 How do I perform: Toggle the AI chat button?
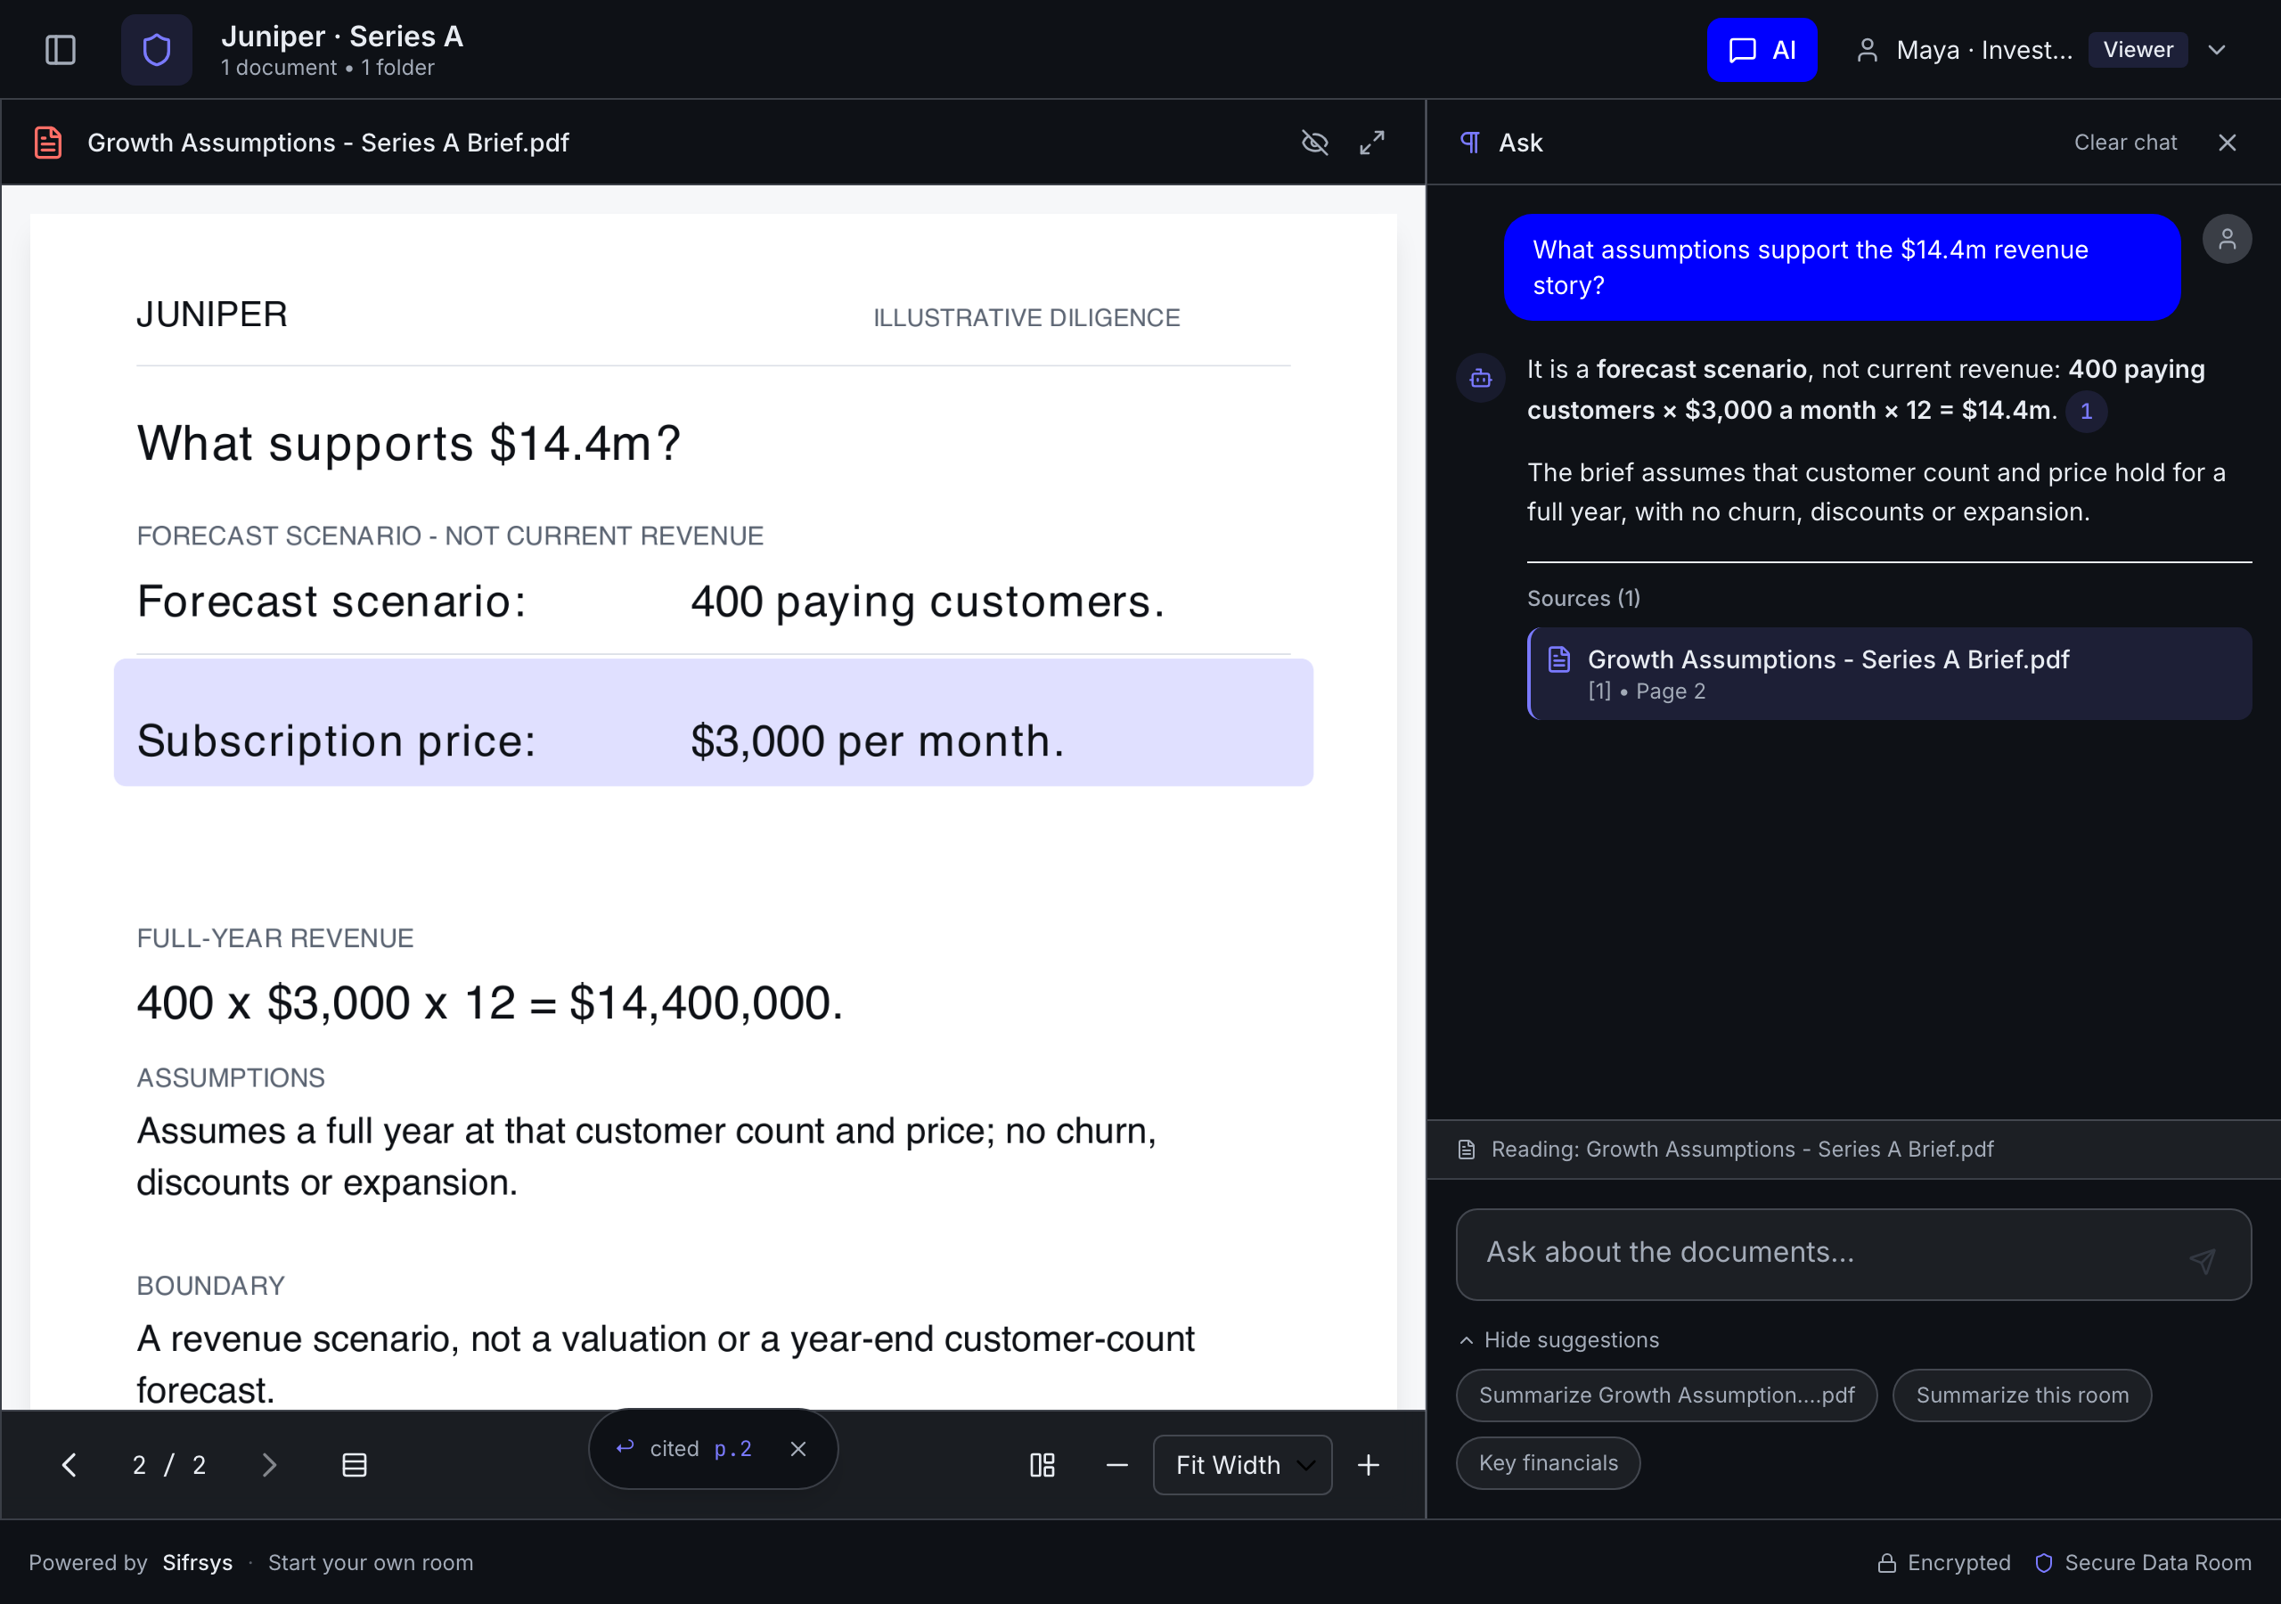pos(1762,50)
